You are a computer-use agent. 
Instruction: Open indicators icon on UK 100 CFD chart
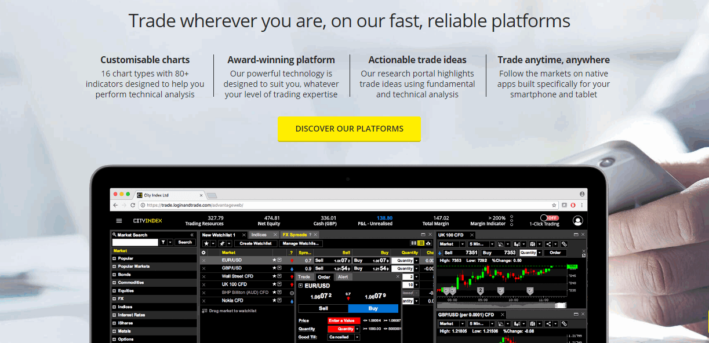tap(501, 244)
